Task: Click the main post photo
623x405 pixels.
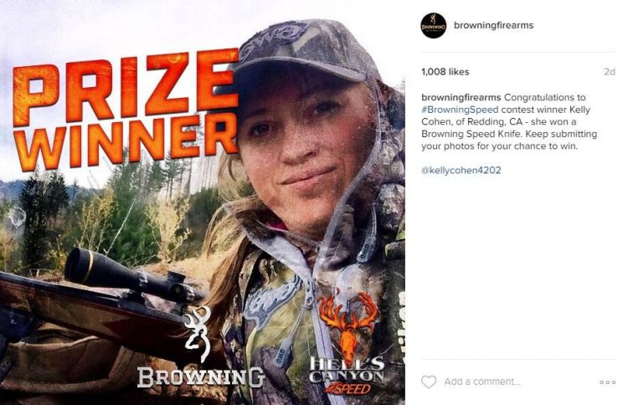Action: (x=203, y=202)
